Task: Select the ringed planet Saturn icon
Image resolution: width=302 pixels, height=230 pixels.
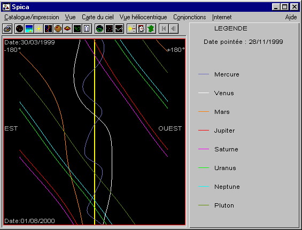Action: pyautogui.click(x=67, y=29)
